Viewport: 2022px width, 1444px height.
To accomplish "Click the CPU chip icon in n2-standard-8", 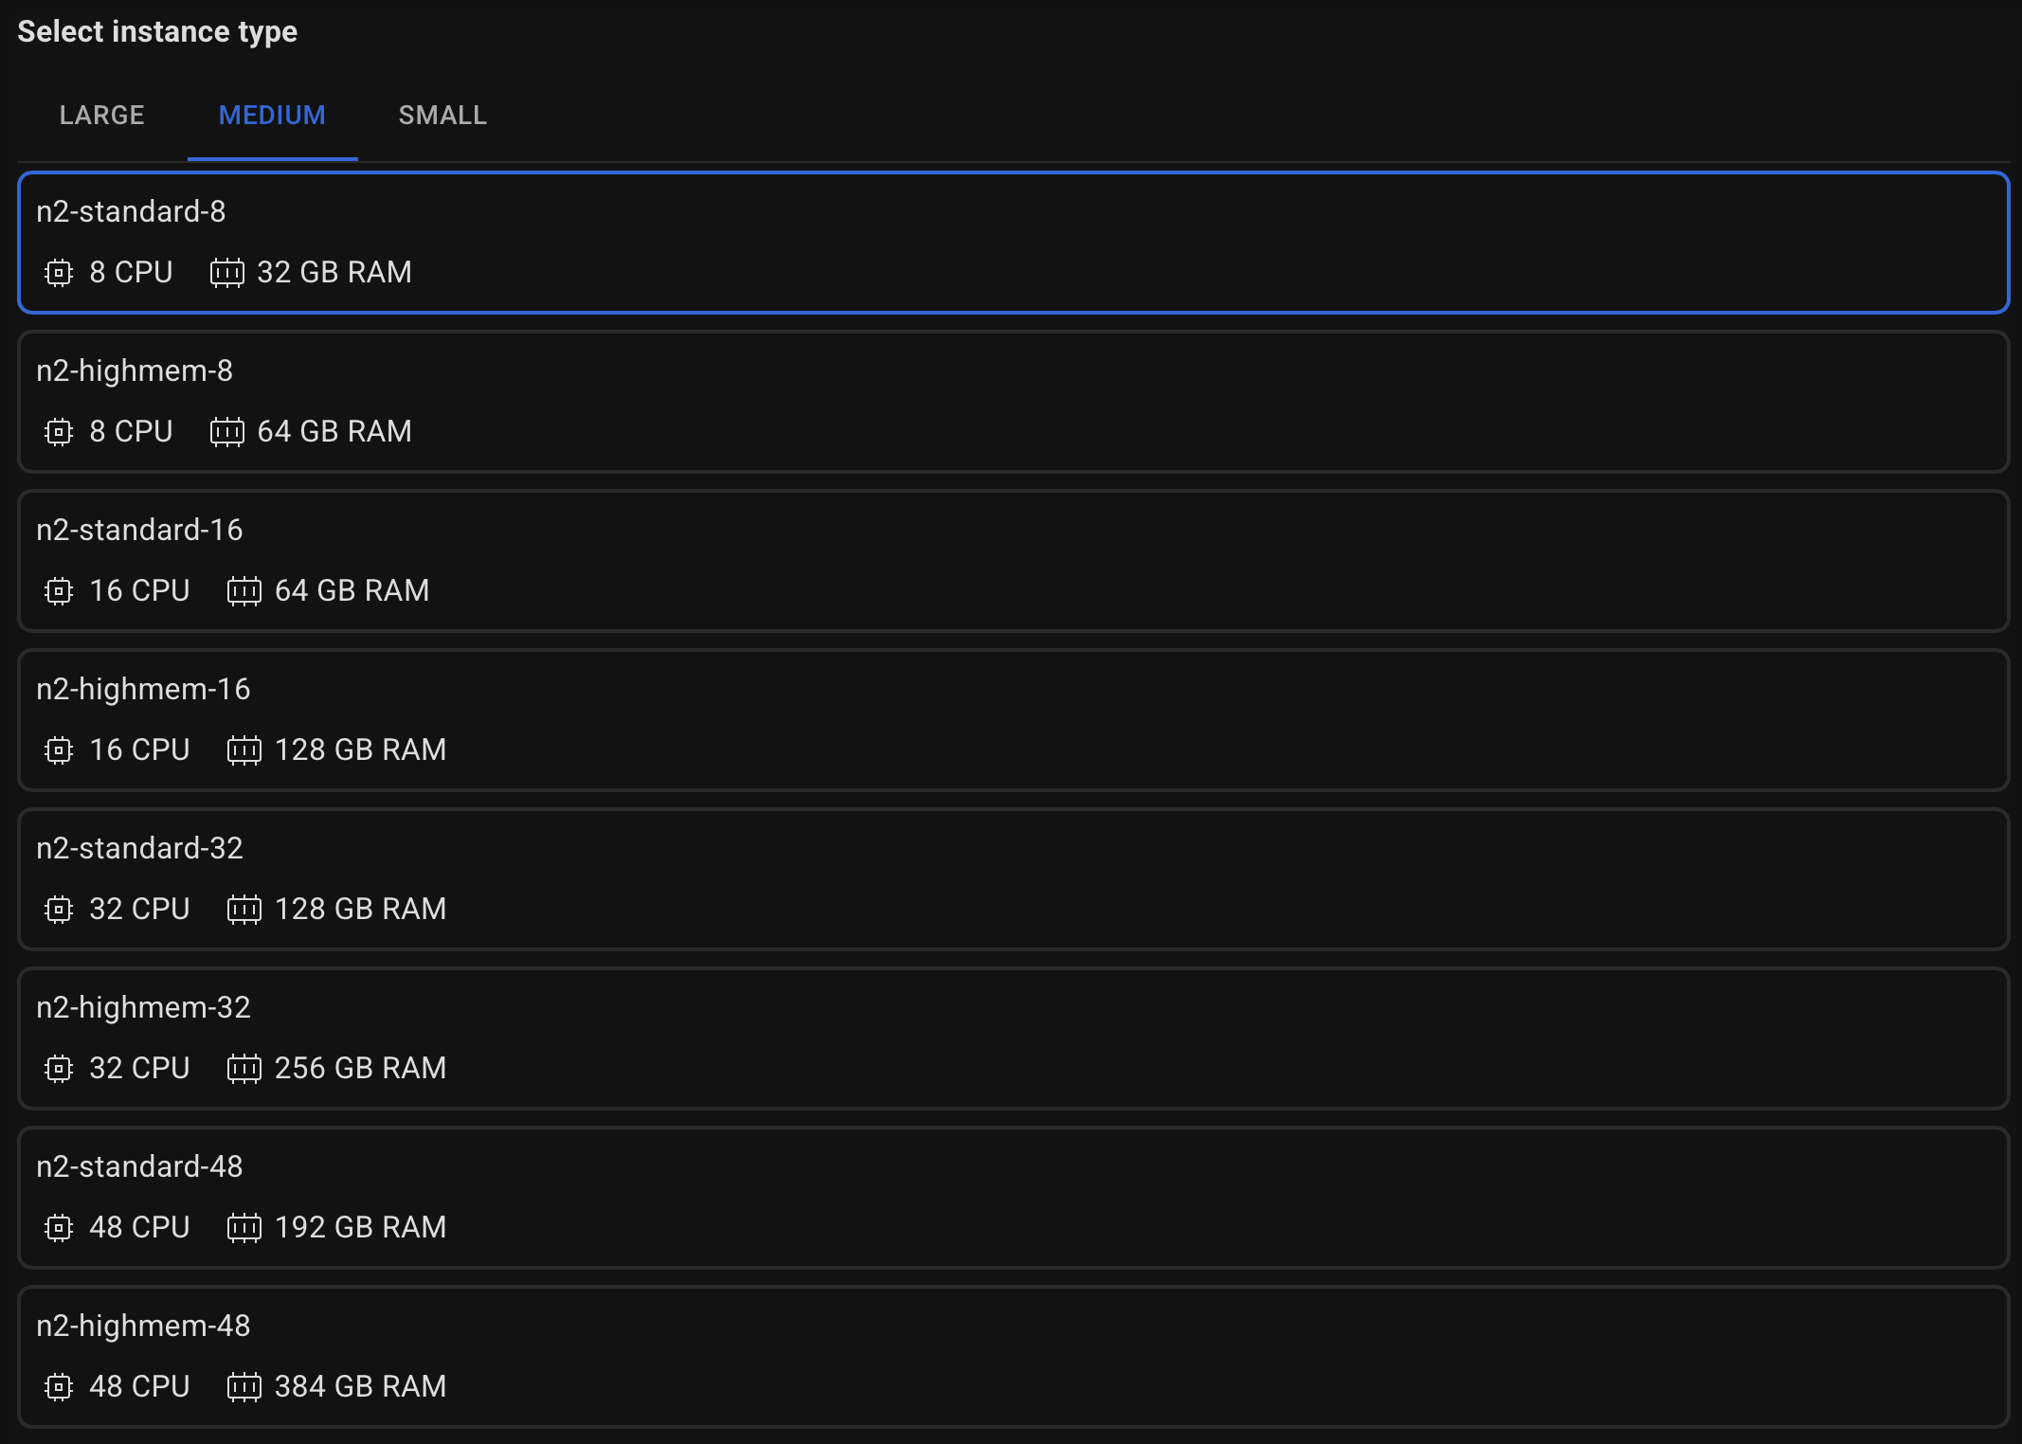I will click(59, 273).
